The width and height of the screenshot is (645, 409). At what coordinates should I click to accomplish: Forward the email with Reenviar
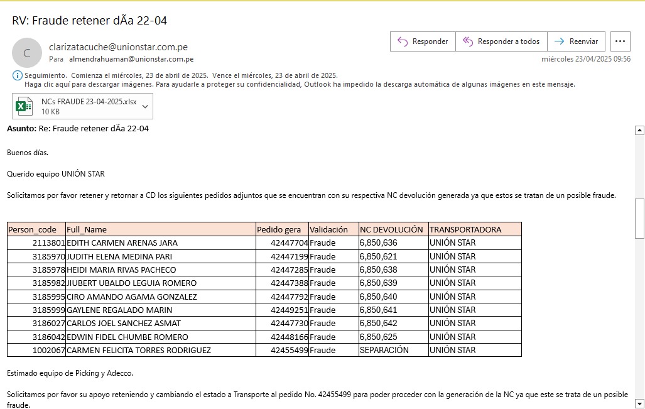pyautogui.click(x=577, y=41)
